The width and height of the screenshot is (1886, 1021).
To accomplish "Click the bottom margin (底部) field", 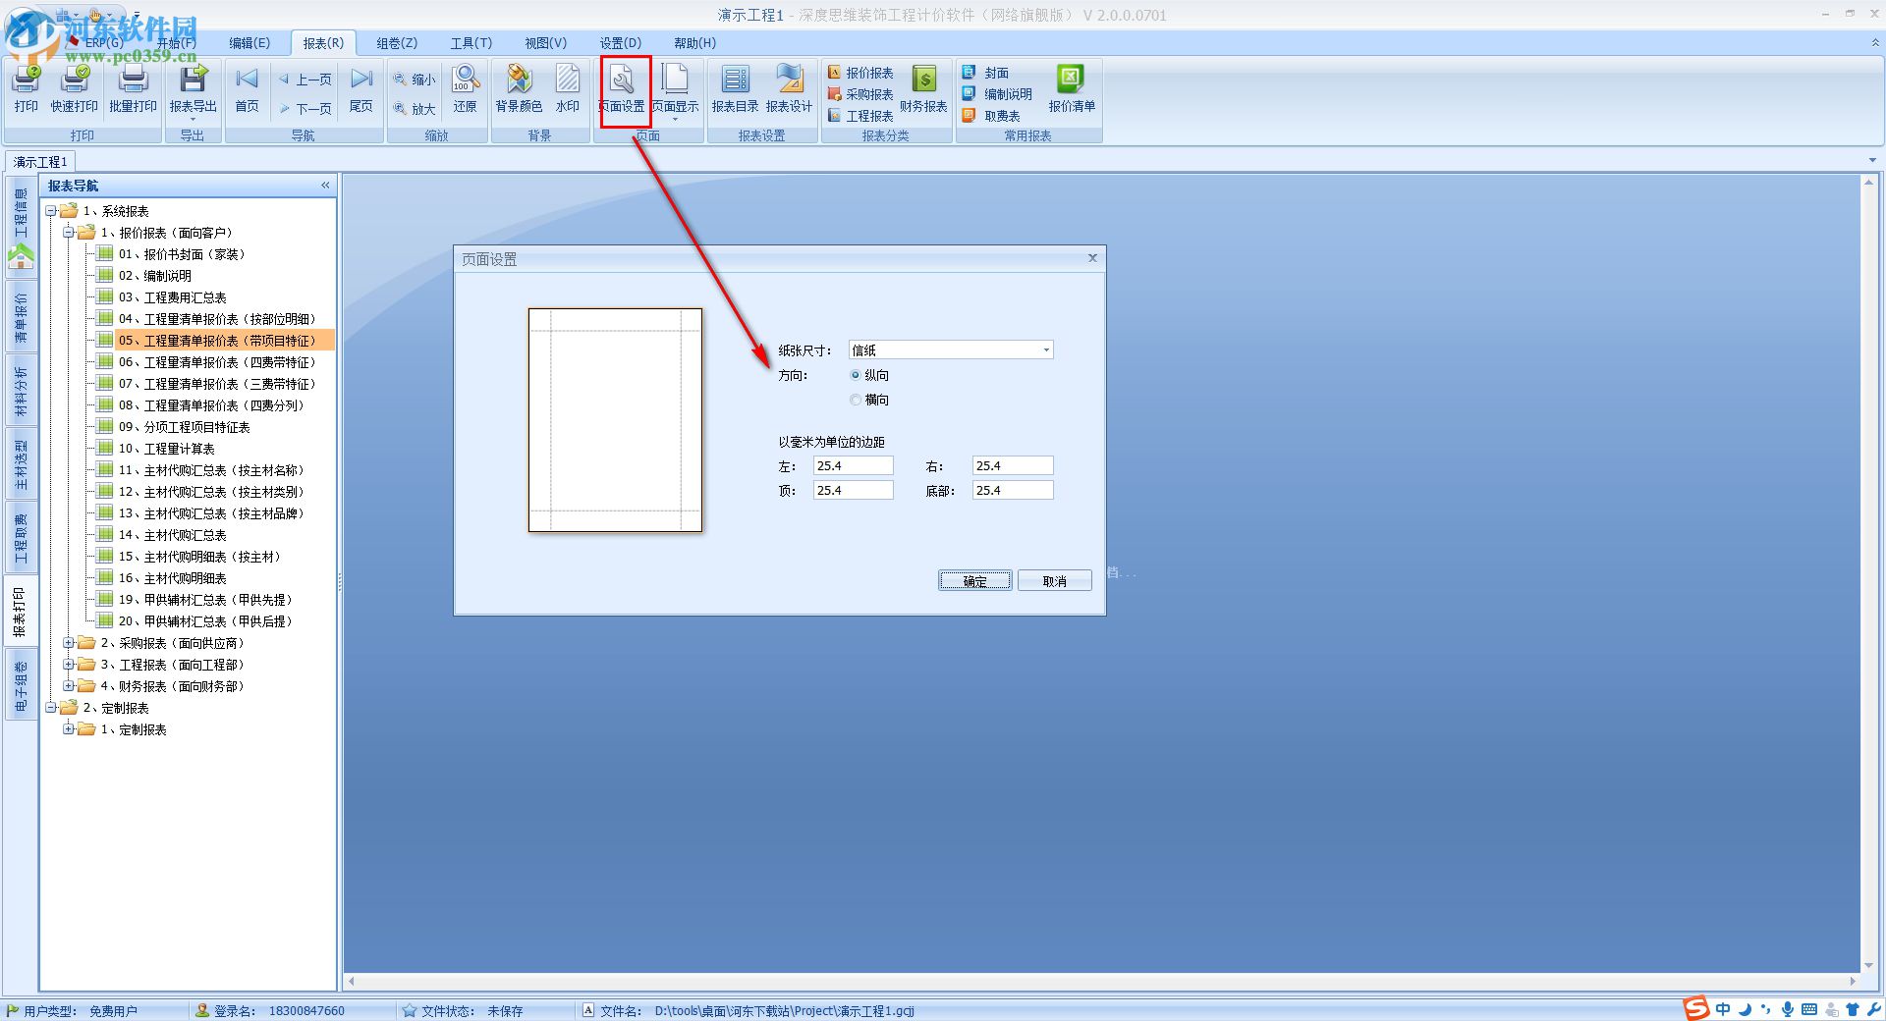I will click(x=1013, y=491).
